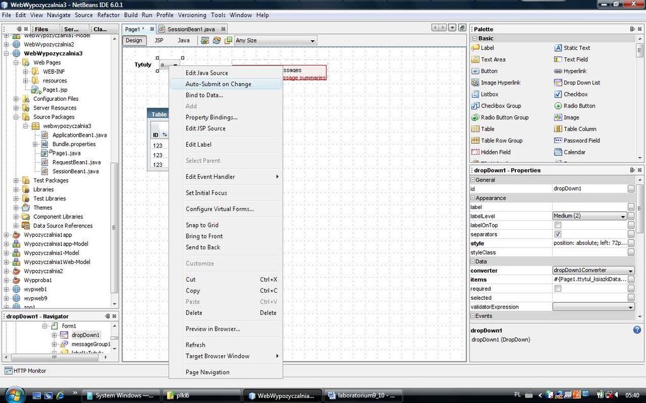Choose the Text Area palette item

[488, 60]
